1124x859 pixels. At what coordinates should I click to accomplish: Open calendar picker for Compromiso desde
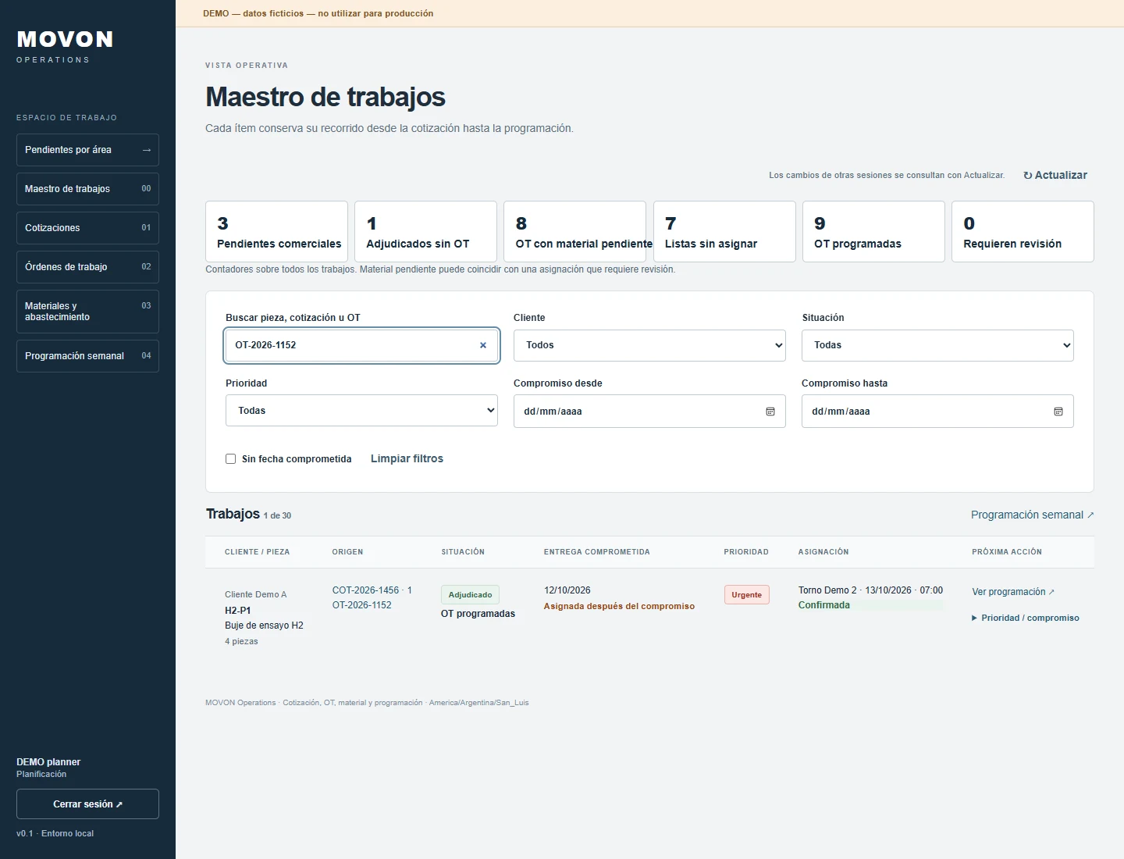pos(770,412)
